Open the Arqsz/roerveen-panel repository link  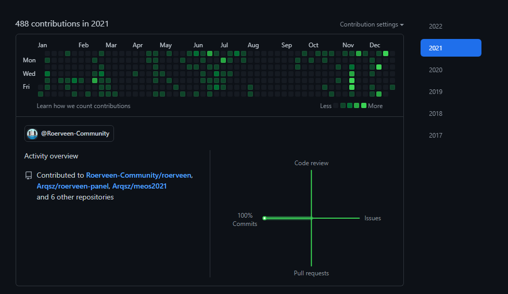pyautogui.click(x=73, y=186)
